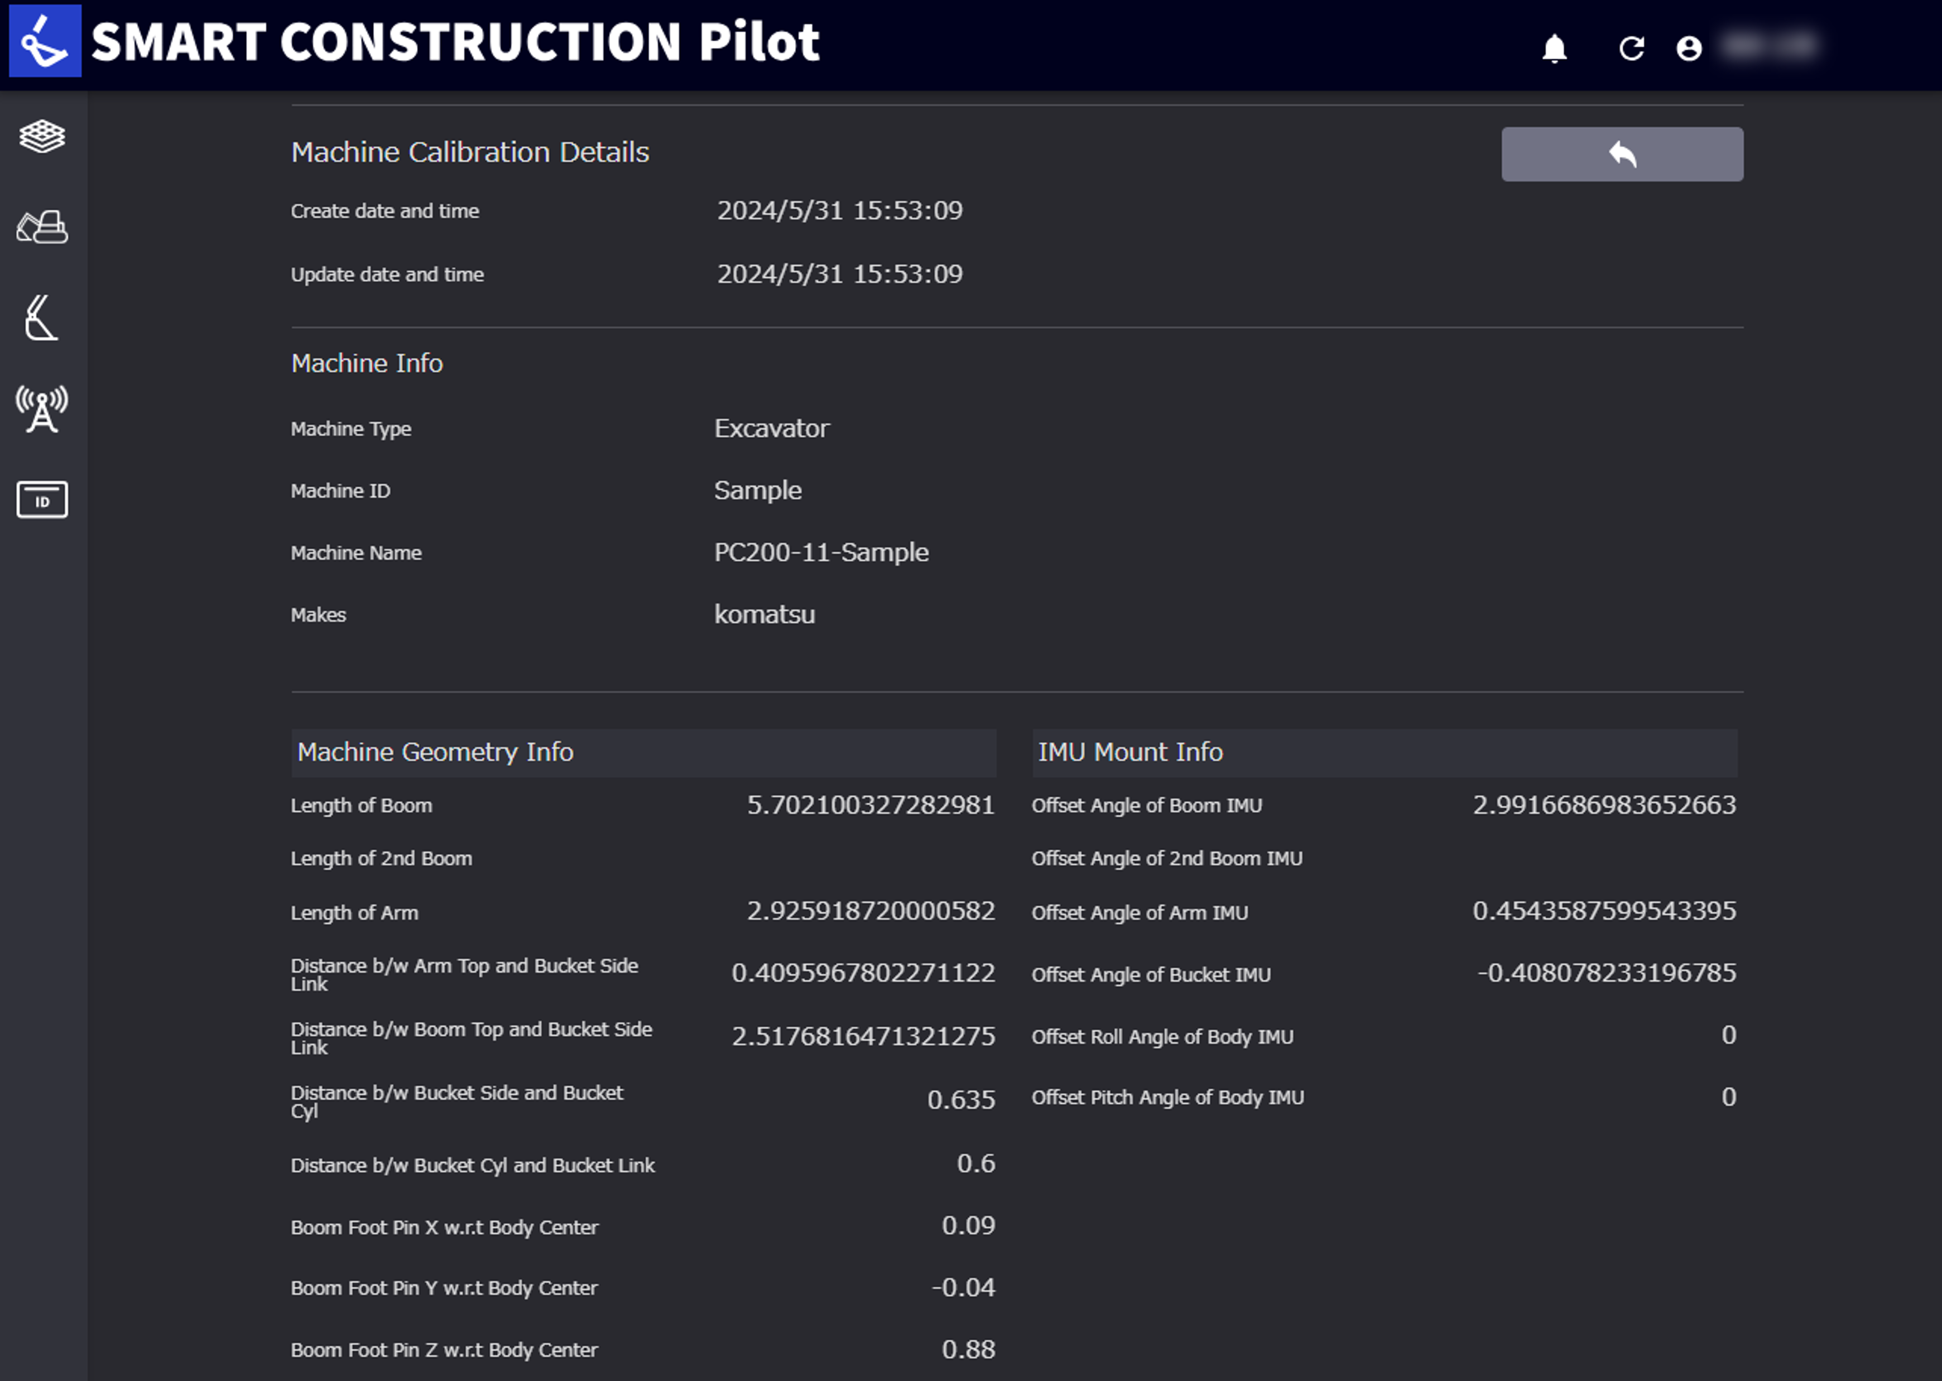Click the refresh icon in header
Viewport: 1942px width, 1381px height.
[1631, 49]
